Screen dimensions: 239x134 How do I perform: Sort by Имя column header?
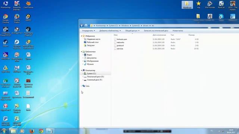click(115, 35)
